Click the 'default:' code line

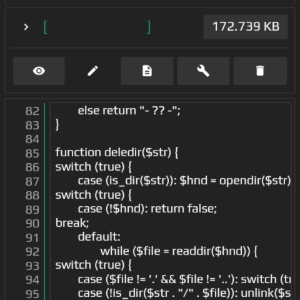99,237
